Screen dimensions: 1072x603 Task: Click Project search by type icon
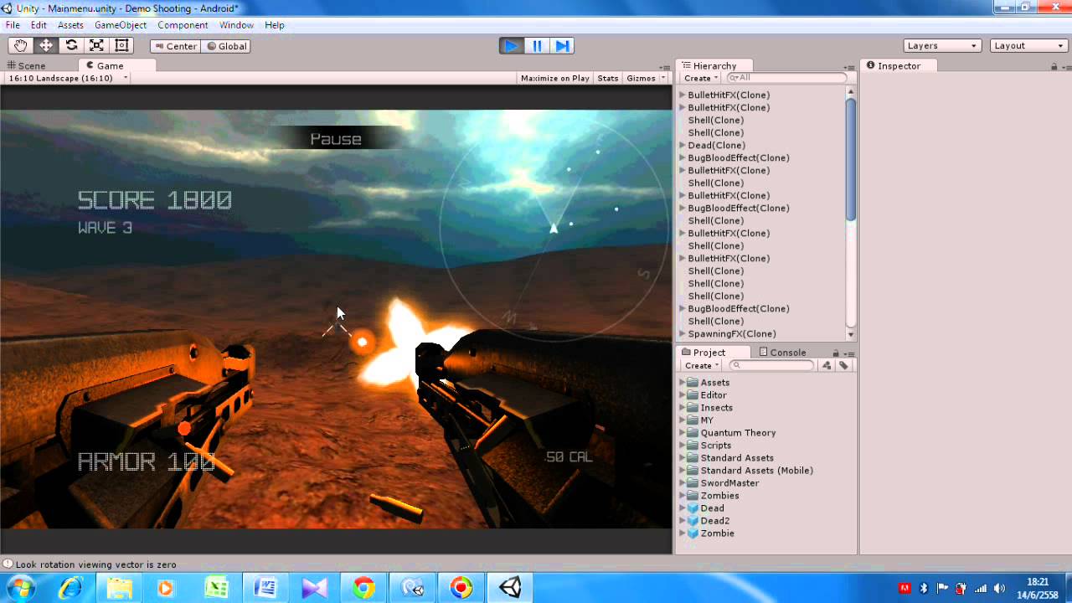(827, 366)
